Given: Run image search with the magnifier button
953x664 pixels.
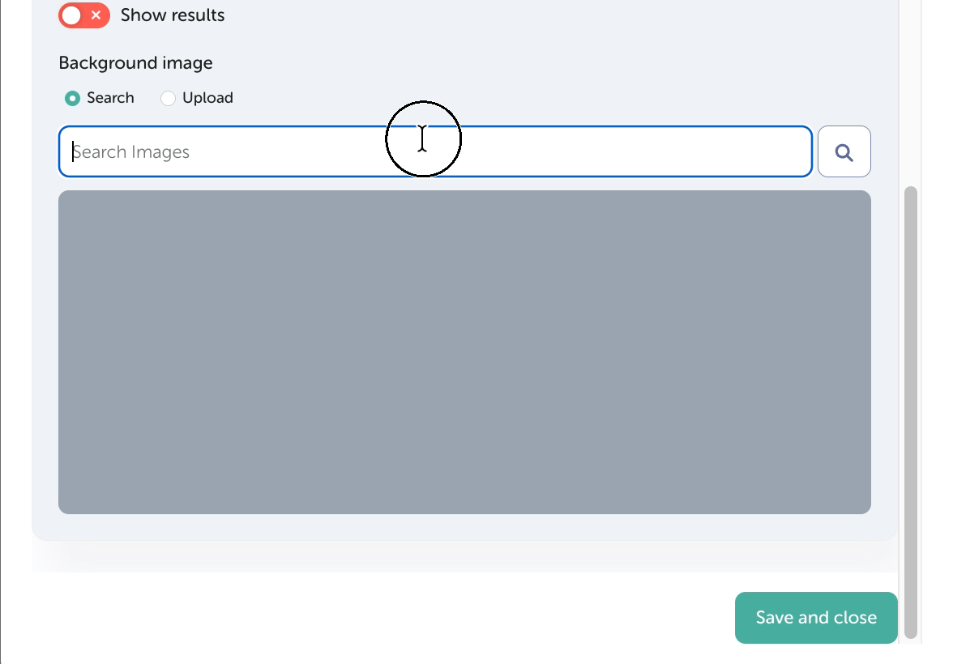Looking at the screenshot, I should (844, 152).
